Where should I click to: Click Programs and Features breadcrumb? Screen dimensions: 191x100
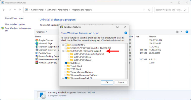82,10
